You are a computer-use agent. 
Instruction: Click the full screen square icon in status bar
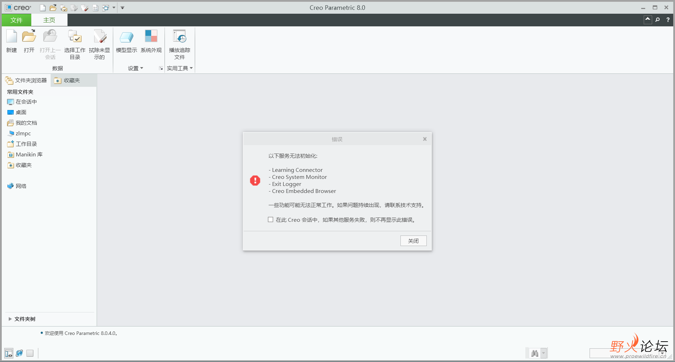(30, 353)
